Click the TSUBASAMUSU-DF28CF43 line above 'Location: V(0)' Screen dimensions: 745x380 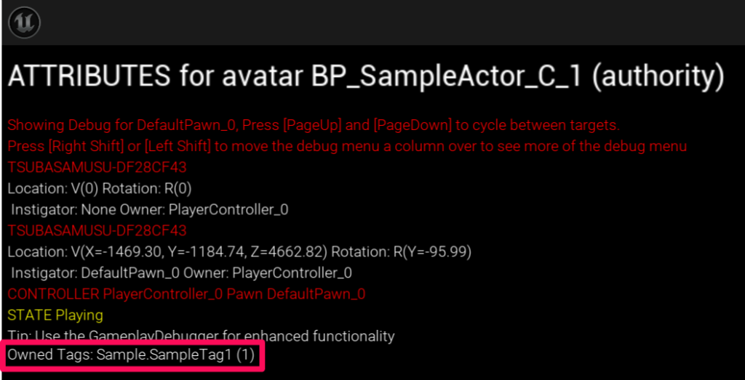point(97,167)
